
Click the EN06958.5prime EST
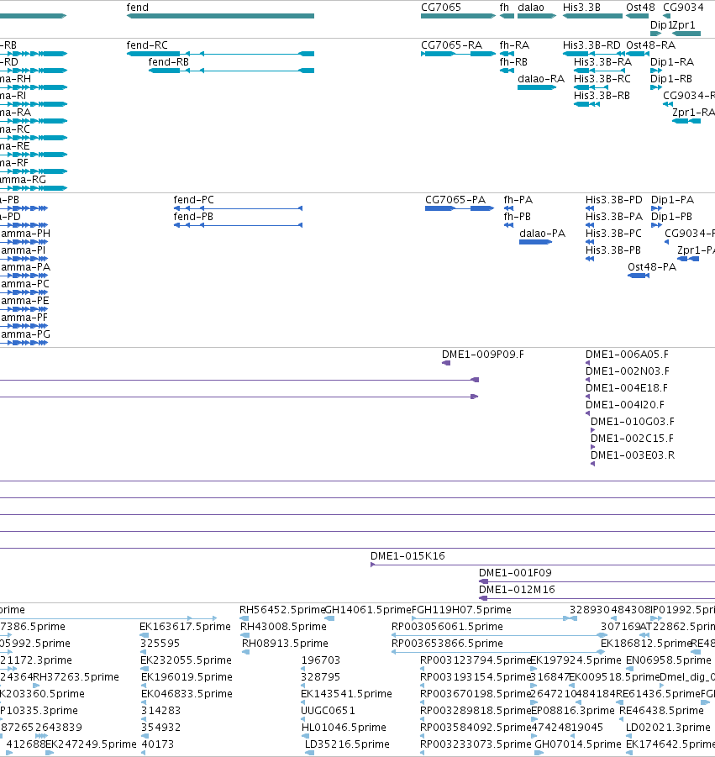coord(629,669)
